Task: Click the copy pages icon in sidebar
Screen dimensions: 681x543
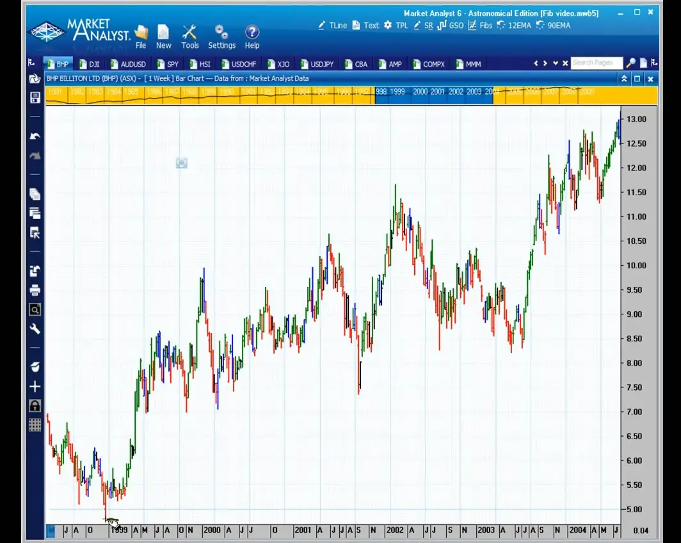Action: tap(35, 194)
